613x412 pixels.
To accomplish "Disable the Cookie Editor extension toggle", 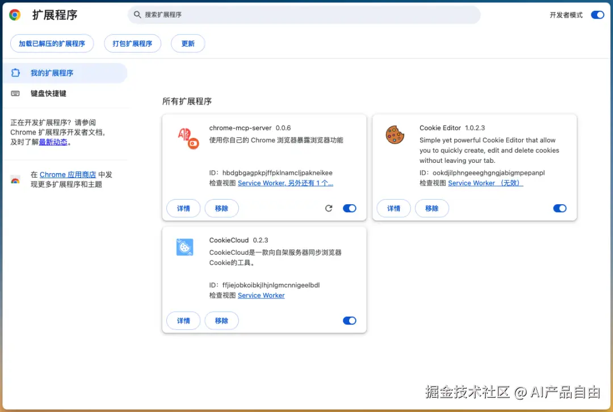I will [x=560, y=208].
